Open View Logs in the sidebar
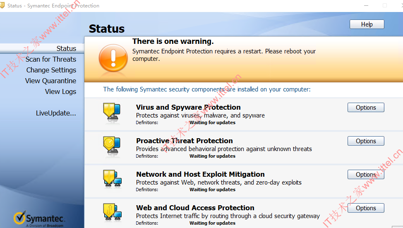The image size is (403, 228). coord(61,91)
